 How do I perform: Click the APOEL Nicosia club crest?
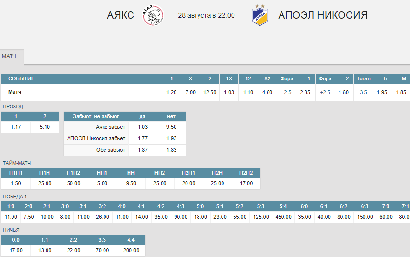[260, 15]
